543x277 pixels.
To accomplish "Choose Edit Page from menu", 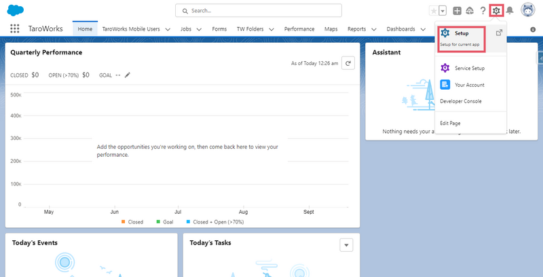I will click(x=450, y=124).
